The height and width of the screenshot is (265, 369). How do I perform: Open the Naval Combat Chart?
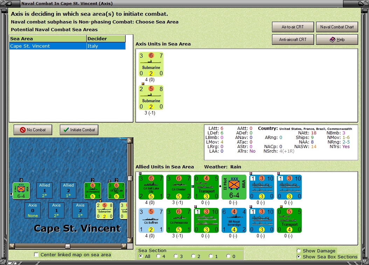click(x=337, y=27)
